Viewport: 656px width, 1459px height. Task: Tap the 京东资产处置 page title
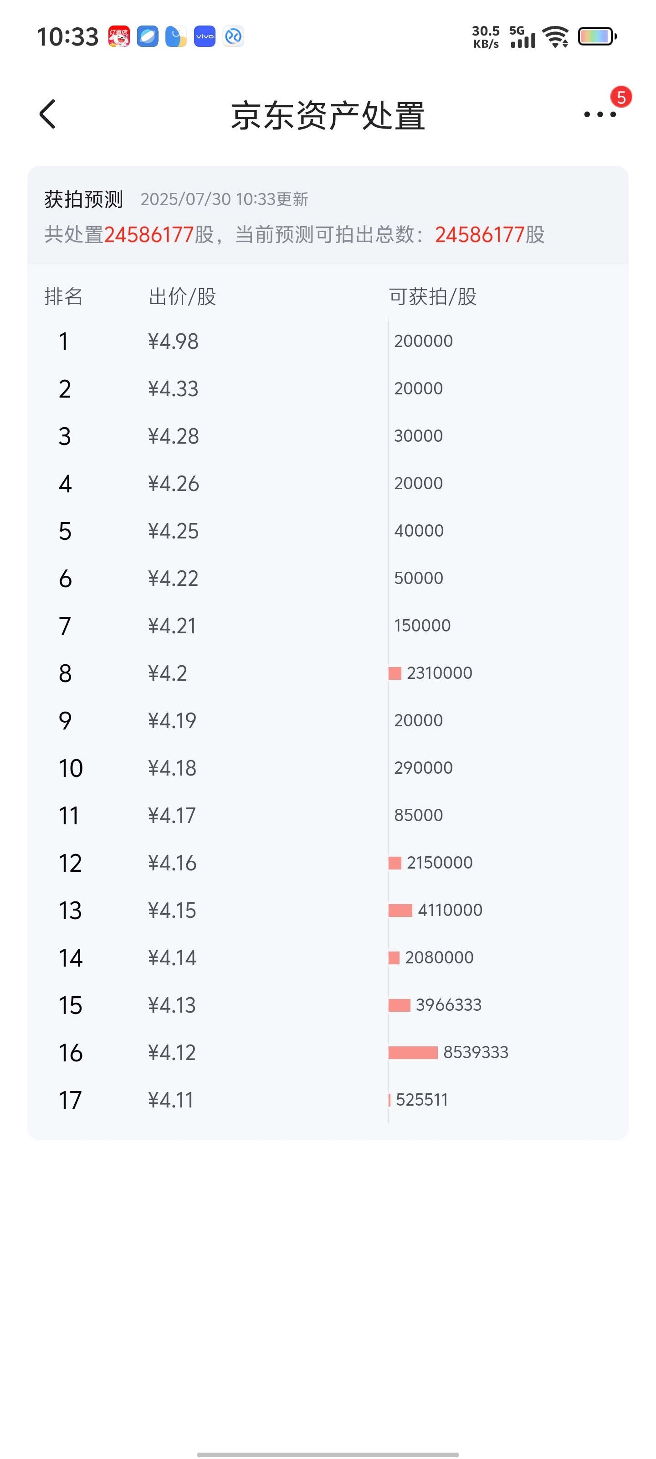pos(328,115)
